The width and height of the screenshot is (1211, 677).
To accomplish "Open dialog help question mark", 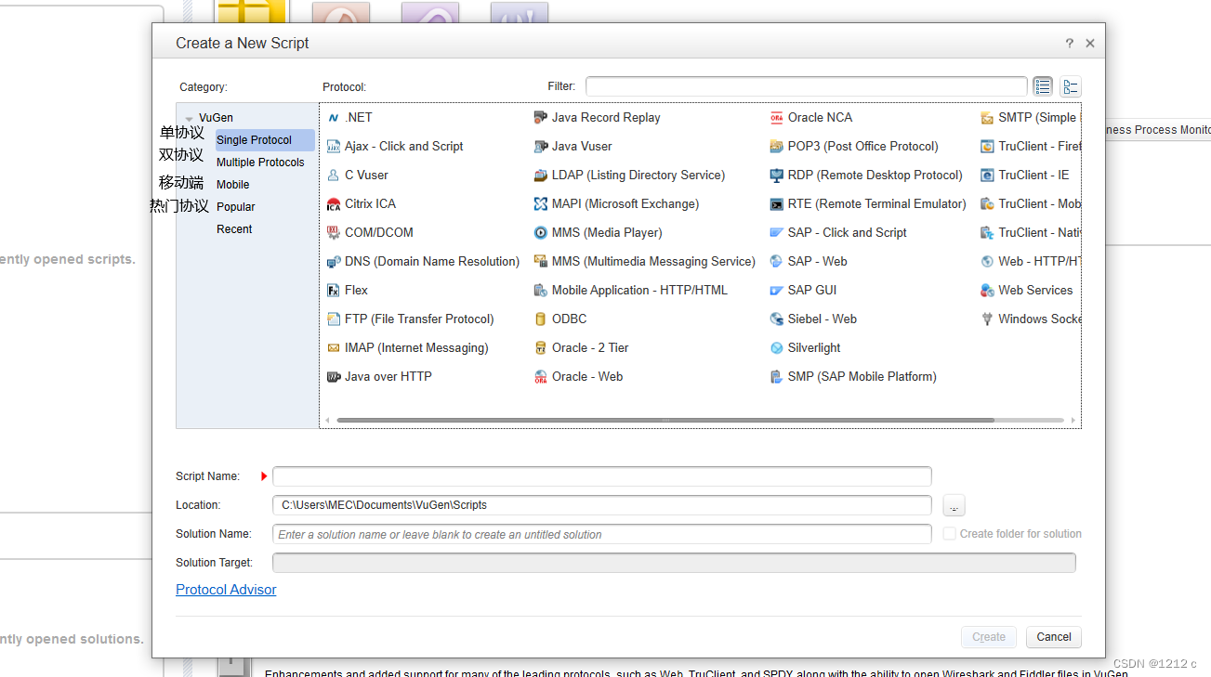I will tap(1070, 44).
